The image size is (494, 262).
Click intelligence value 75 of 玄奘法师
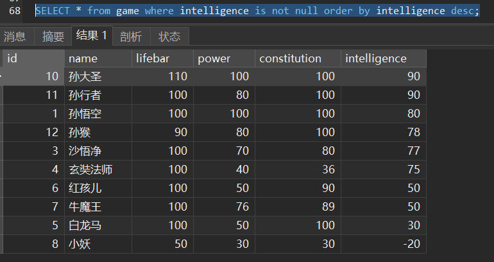(x=384, y=170)
